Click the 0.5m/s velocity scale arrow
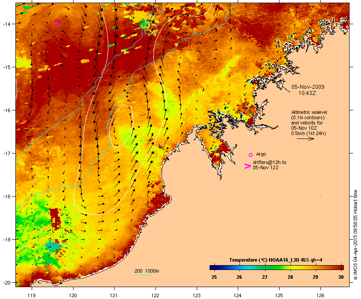Screen dimensions: 361x299 pos(305,139)
